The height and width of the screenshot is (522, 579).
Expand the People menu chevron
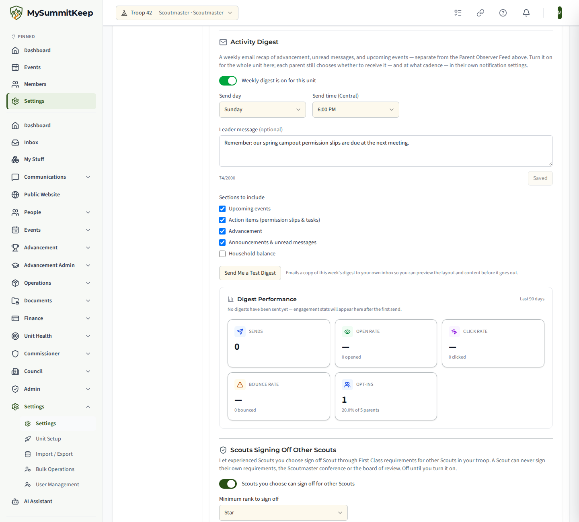(x=88, y=212)
